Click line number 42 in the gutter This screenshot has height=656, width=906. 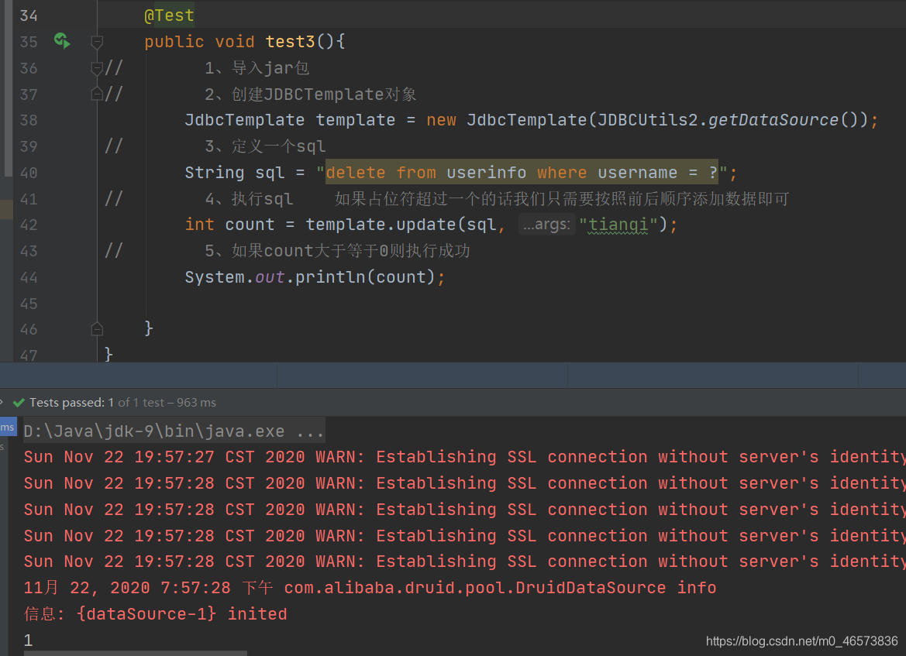click(x=29, y=225)
